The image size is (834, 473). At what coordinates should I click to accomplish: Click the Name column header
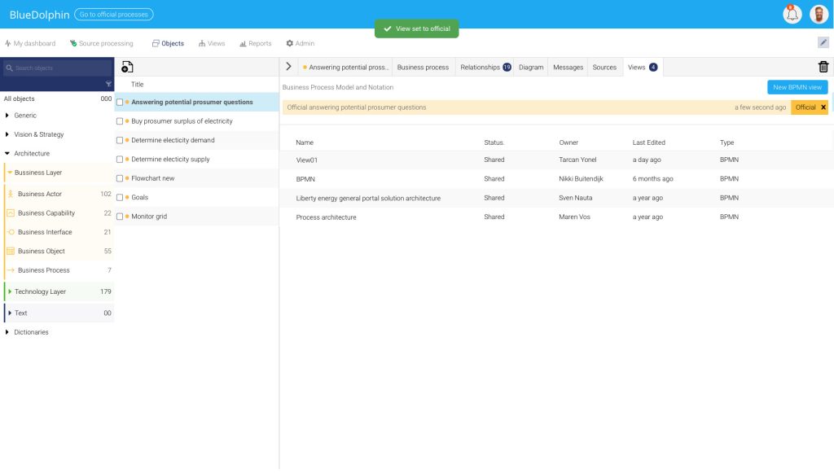click(305, 142)
